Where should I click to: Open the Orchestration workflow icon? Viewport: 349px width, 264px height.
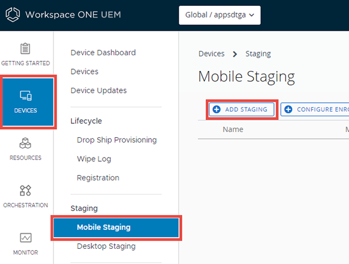[26, 190]
